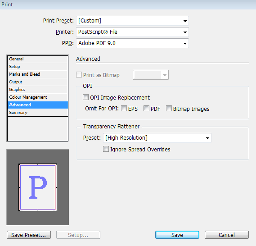Open the Colour Management panel

pos(38,97)
